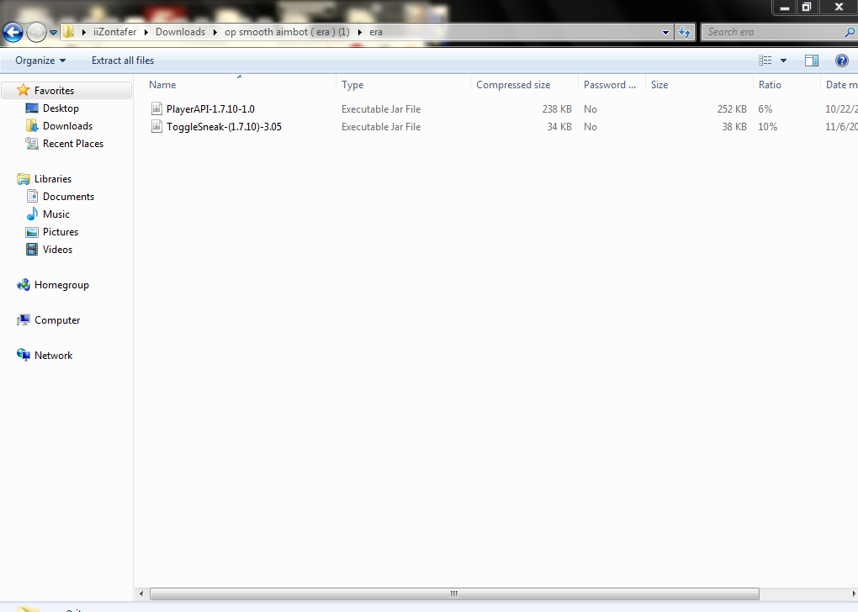Click the 252 KB size cell
The height and width of the screenshot is (612, 858).
(732, 108)
